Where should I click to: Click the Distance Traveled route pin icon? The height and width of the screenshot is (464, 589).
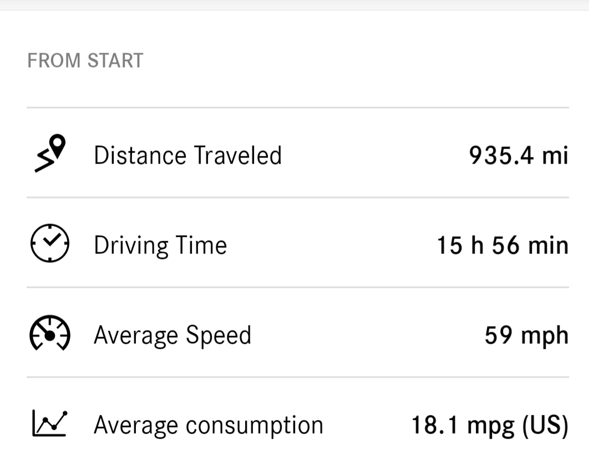pyautogui.click(x=50, y=154)
